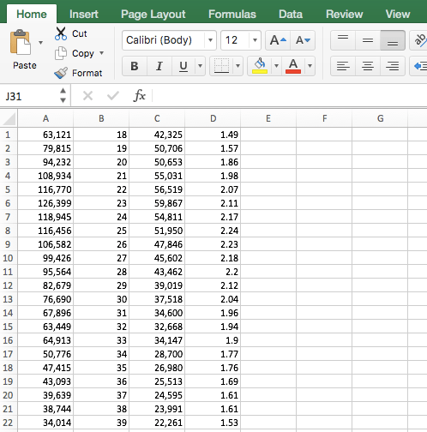Image resolution: width=427 pixels, height=432 pixels.
Task: Select row 10 header
Action: 9,258
